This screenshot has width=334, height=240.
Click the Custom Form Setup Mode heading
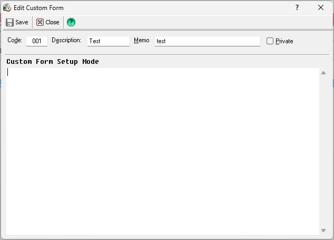tap(53, 62)
